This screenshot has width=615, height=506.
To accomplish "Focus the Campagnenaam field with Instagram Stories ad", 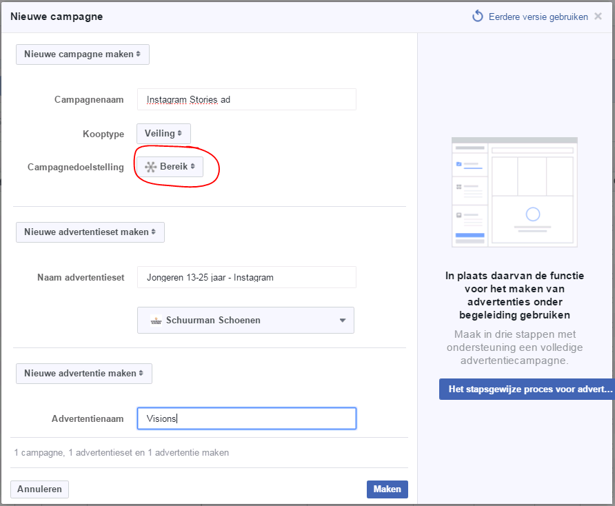I will (247, 99).
